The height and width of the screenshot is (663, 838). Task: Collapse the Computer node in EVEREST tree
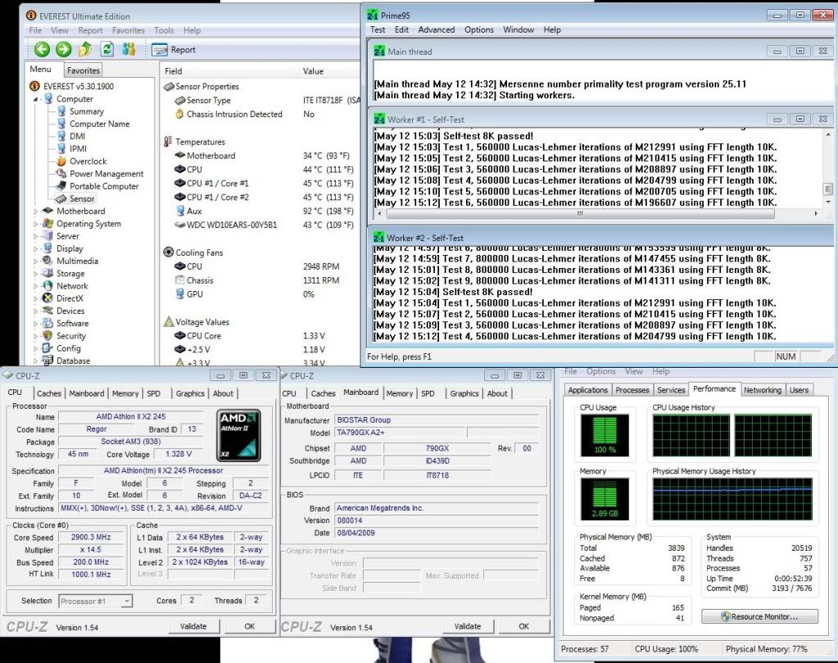click(36, 99)
